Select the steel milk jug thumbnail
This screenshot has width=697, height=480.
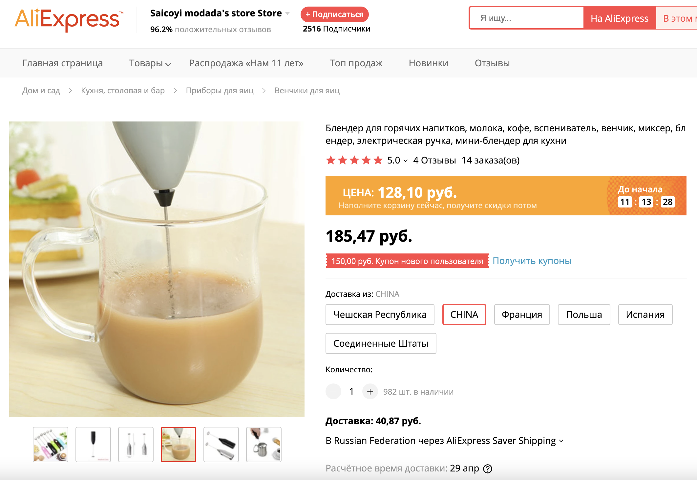click(x=264, y=445)
